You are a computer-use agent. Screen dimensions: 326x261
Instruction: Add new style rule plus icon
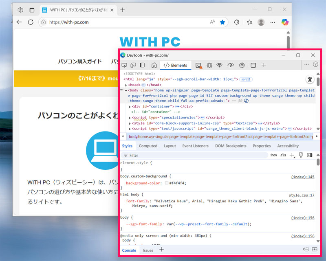point(292,155)
